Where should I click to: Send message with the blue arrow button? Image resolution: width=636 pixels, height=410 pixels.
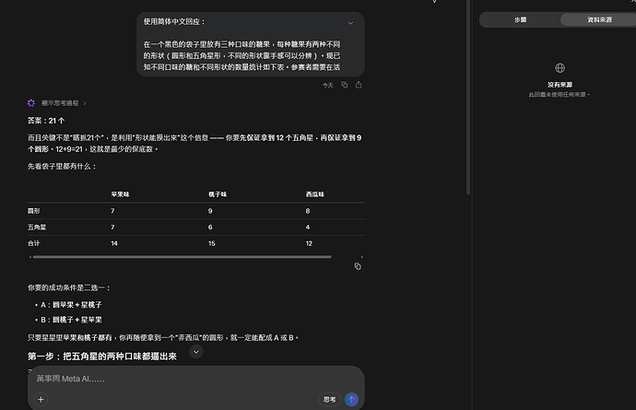click(x=352, y=400)
